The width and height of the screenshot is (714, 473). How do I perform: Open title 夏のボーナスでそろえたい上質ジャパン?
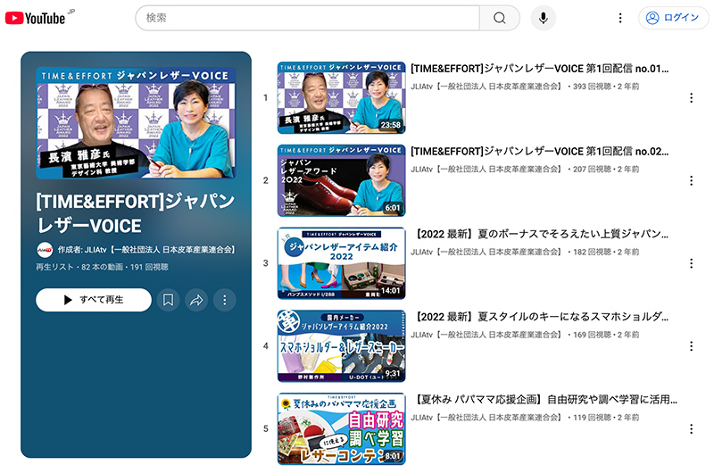[x=540, y=234]
